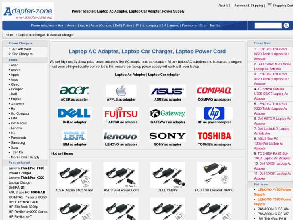Click the Lenovo brand logo

[x=121, y=136]
